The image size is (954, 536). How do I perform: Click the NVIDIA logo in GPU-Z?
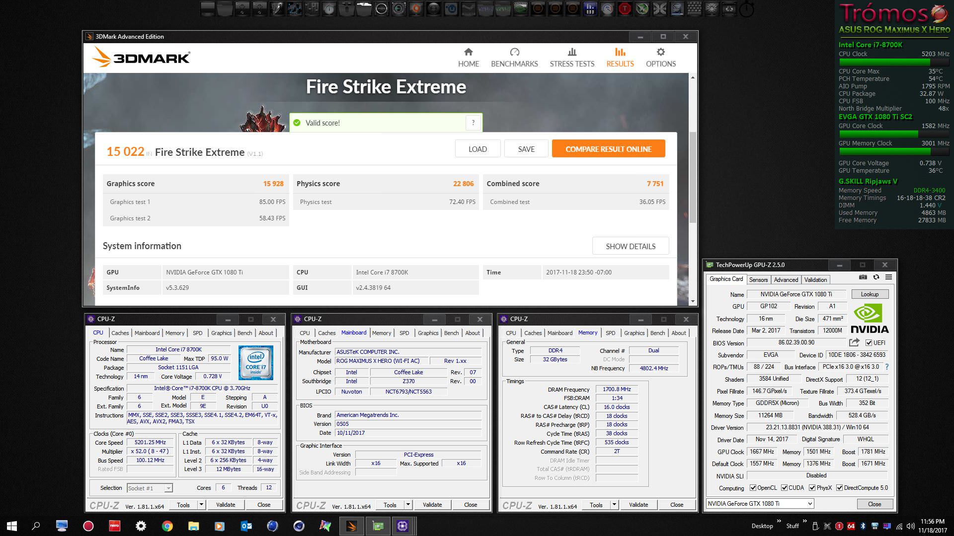(x=870, y=319)
